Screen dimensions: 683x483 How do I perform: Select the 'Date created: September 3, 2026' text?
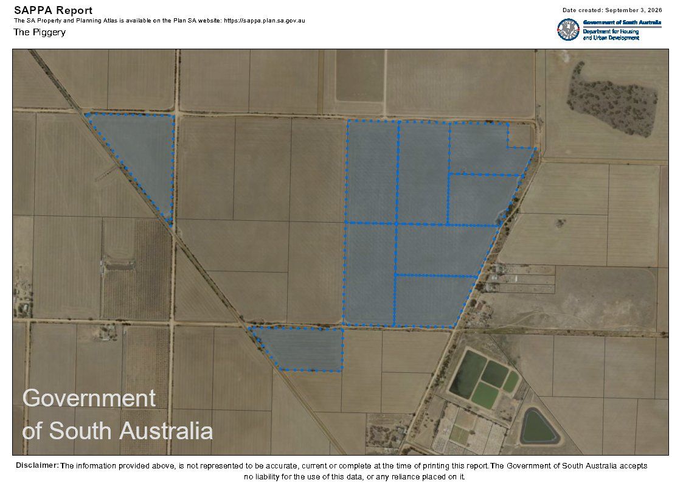[x=612, y=10]
